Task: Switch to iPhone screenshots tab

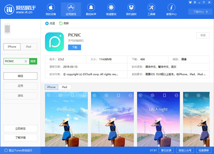Action: click(x=51, y=87)
